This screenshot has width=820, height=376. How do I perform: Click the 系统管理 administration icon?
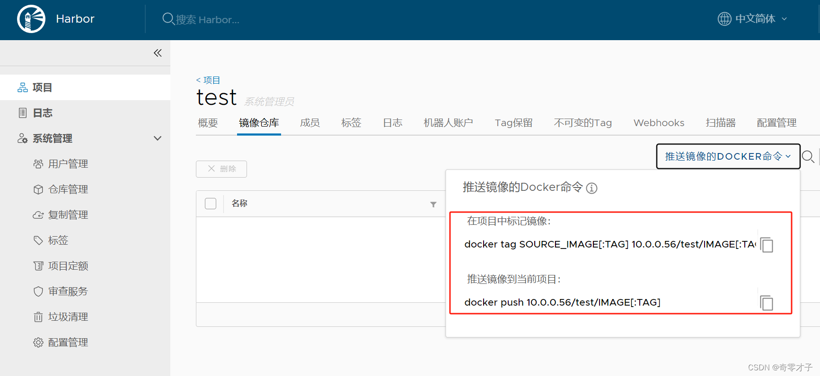(23, 138)
